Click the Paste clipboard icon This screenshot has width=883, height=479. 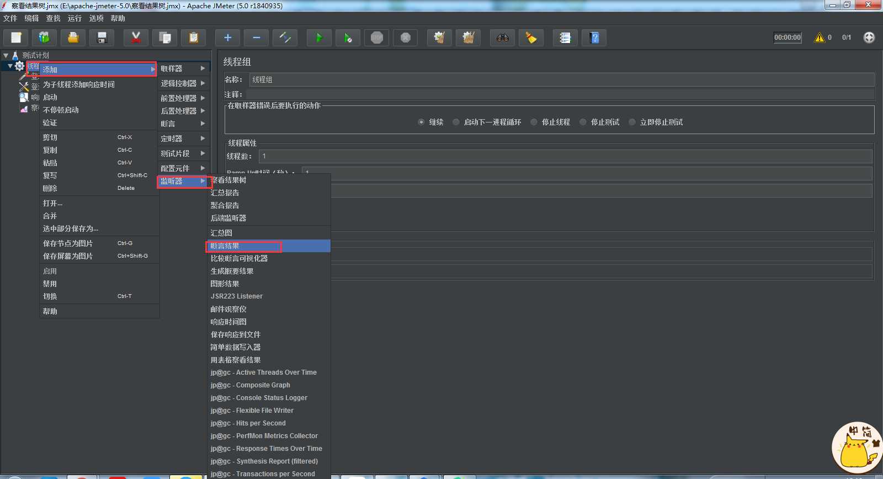[193, 38]
